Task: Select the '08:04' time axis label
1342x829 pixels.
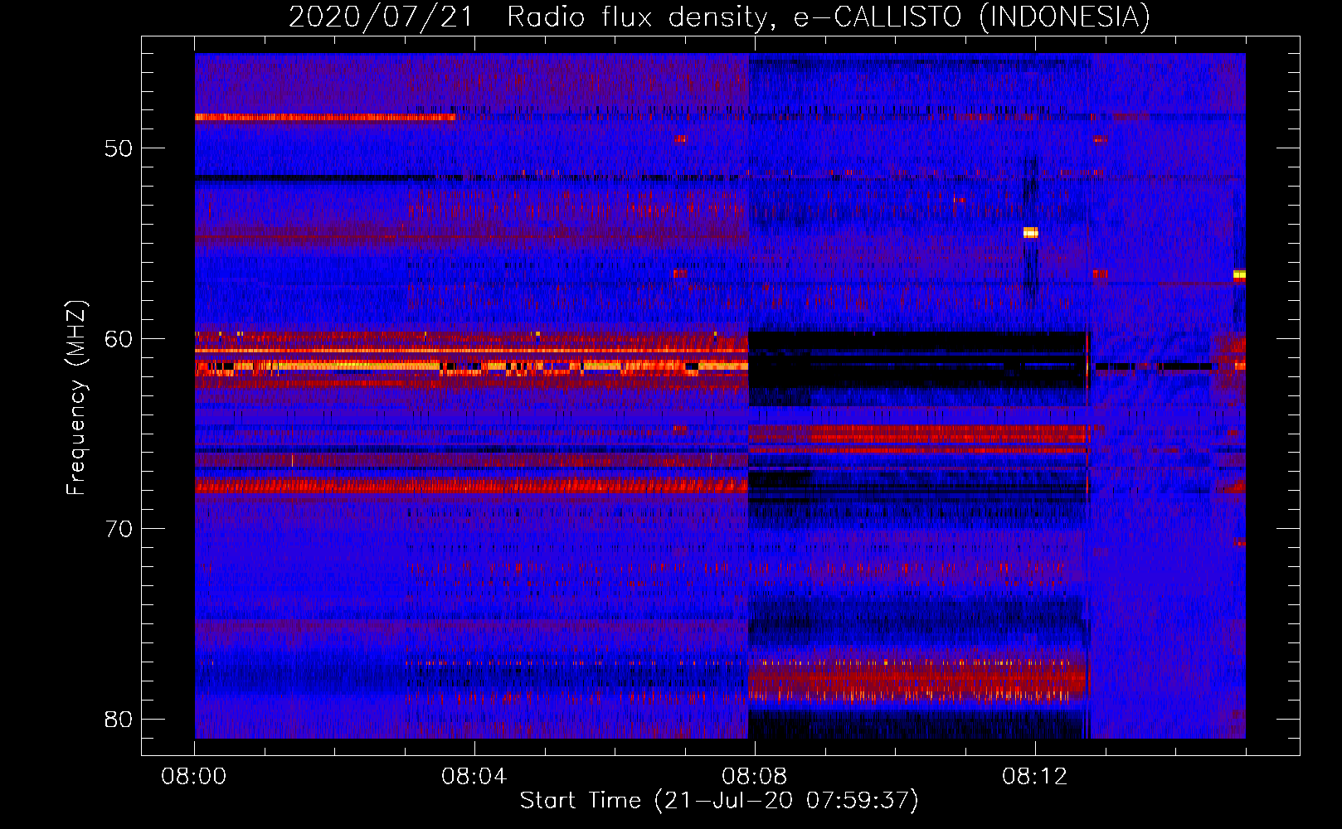Action: coord(474,777)
